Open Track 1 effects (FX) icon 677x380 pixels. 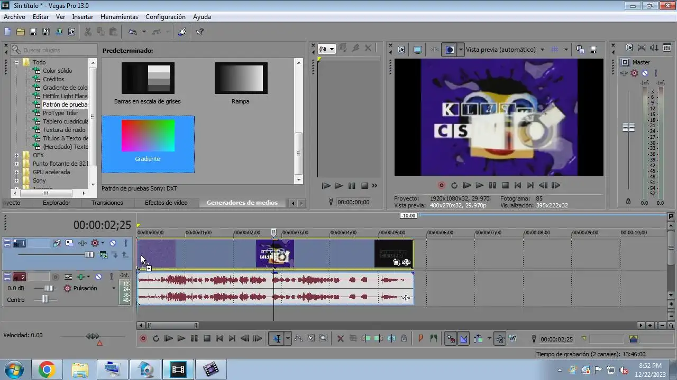83,243
